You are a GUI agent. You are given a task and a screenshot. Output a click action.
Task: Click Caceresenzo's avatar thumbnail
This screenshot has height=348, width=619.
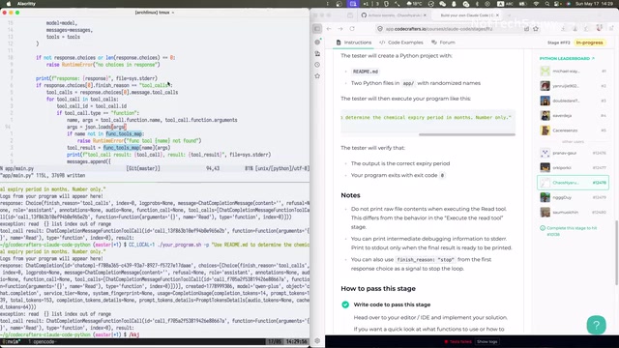[x=545, y=130]
